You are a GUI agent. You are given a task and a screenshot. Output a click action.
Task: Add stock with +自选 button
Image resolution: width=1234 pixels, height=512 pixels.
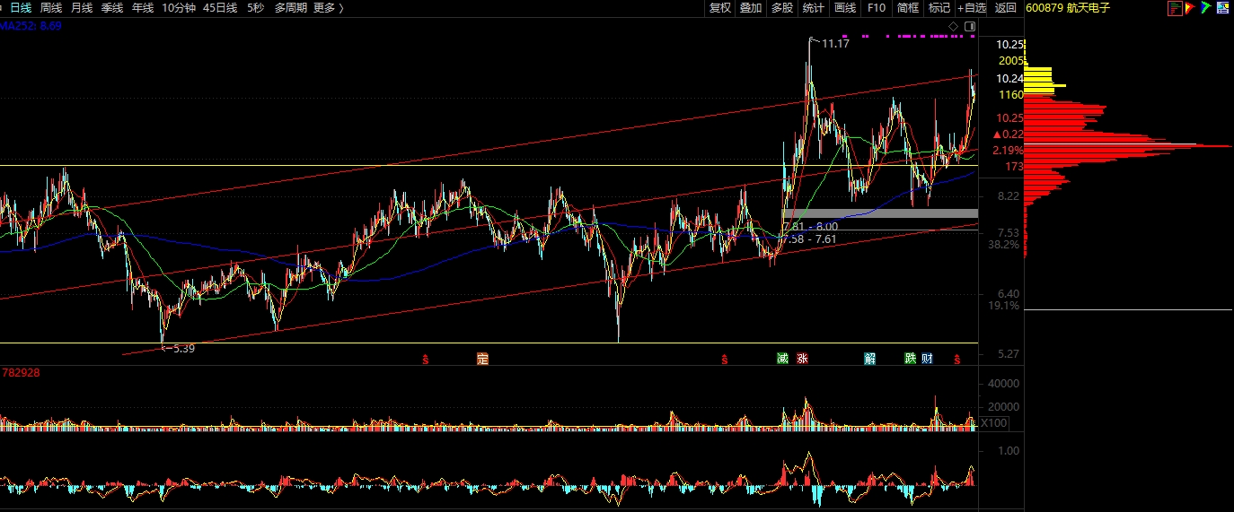[972, 8]
